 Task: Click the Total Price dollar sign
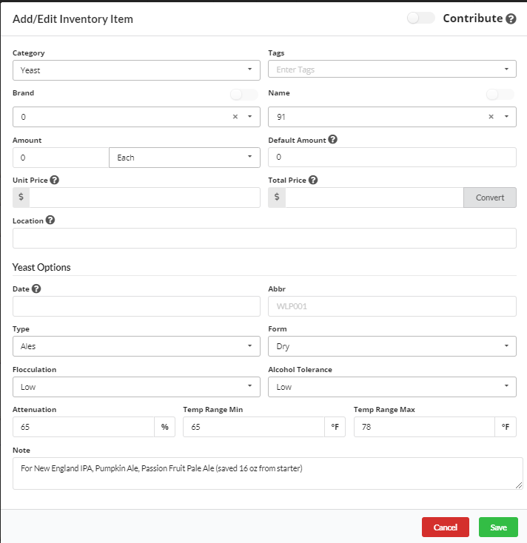pyautogui.click(x=277, y=198)
